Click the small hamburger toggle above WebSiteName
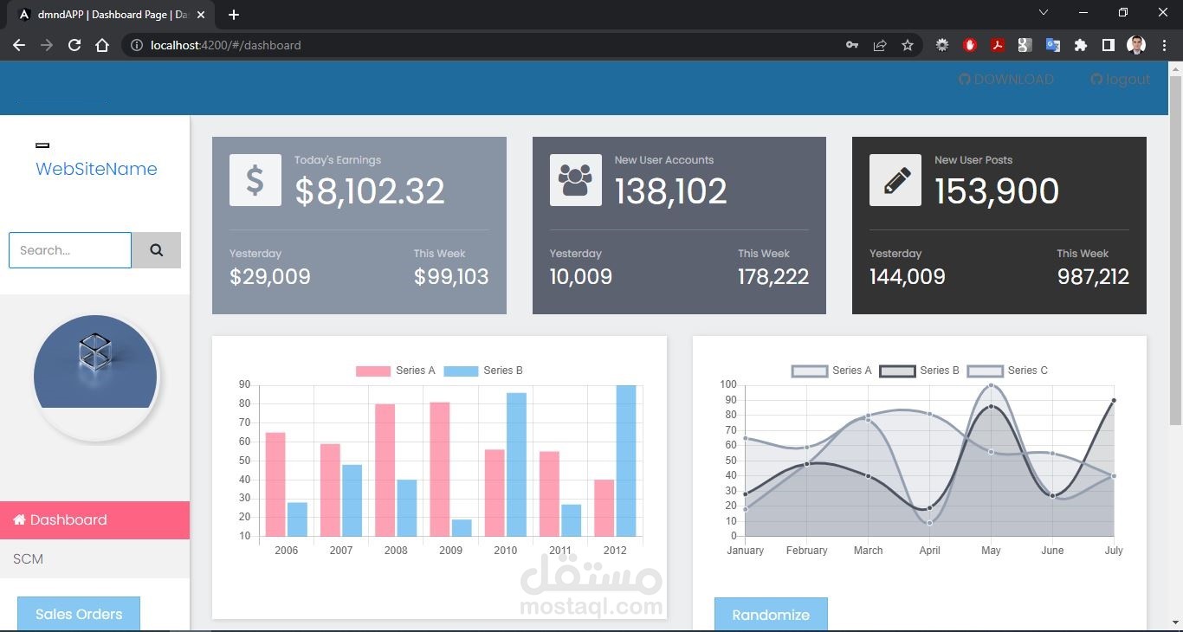This screenshot has height=632, width=1183. (x=42, y=145)
